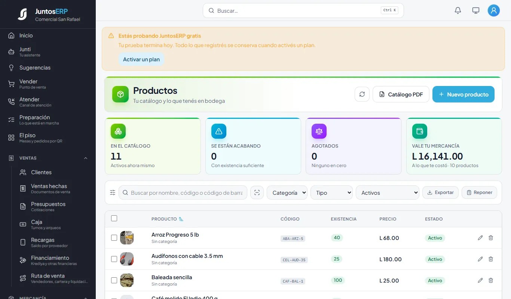The image size is (511, 299).
Task: Click the Activar un plan button
Action: (141, 59)
